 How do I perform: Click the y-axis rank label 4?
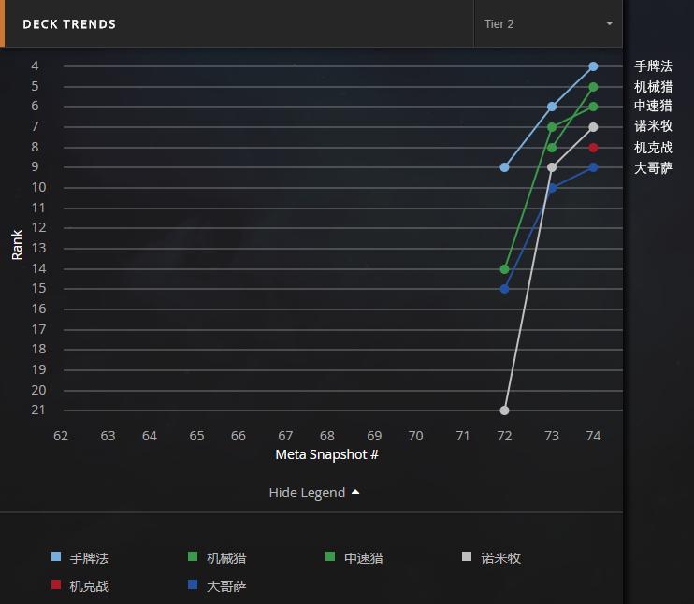pyautogui.click(x=35, y=65)
